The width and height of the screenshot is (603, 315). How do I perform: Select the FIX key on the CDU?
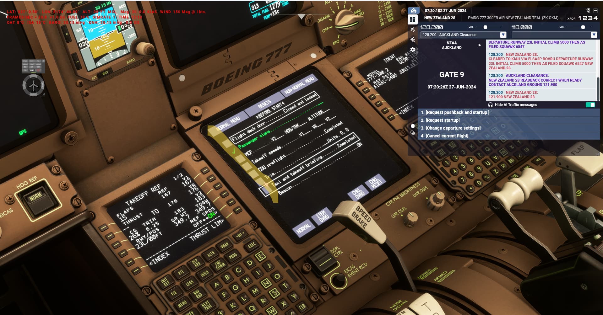tap(174, 293)
